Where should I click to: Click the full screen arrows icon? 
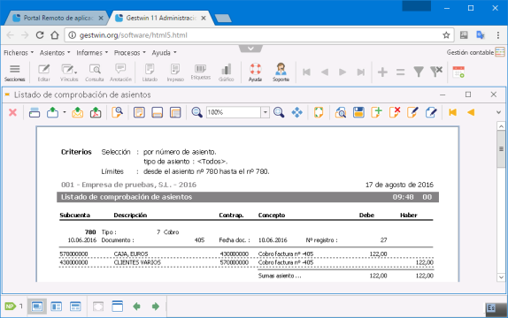[296, 112]
